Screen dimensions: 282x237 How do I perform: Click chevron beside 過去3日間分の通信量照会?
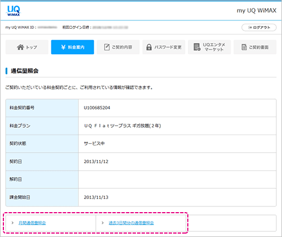click(x=103, y=223)
